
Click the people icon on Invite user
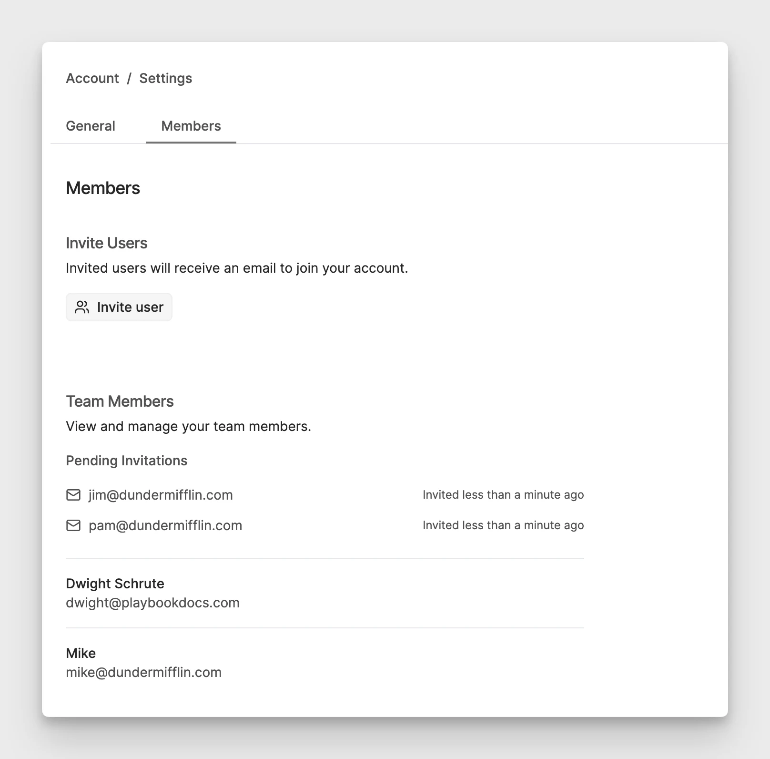pos(82,307)
